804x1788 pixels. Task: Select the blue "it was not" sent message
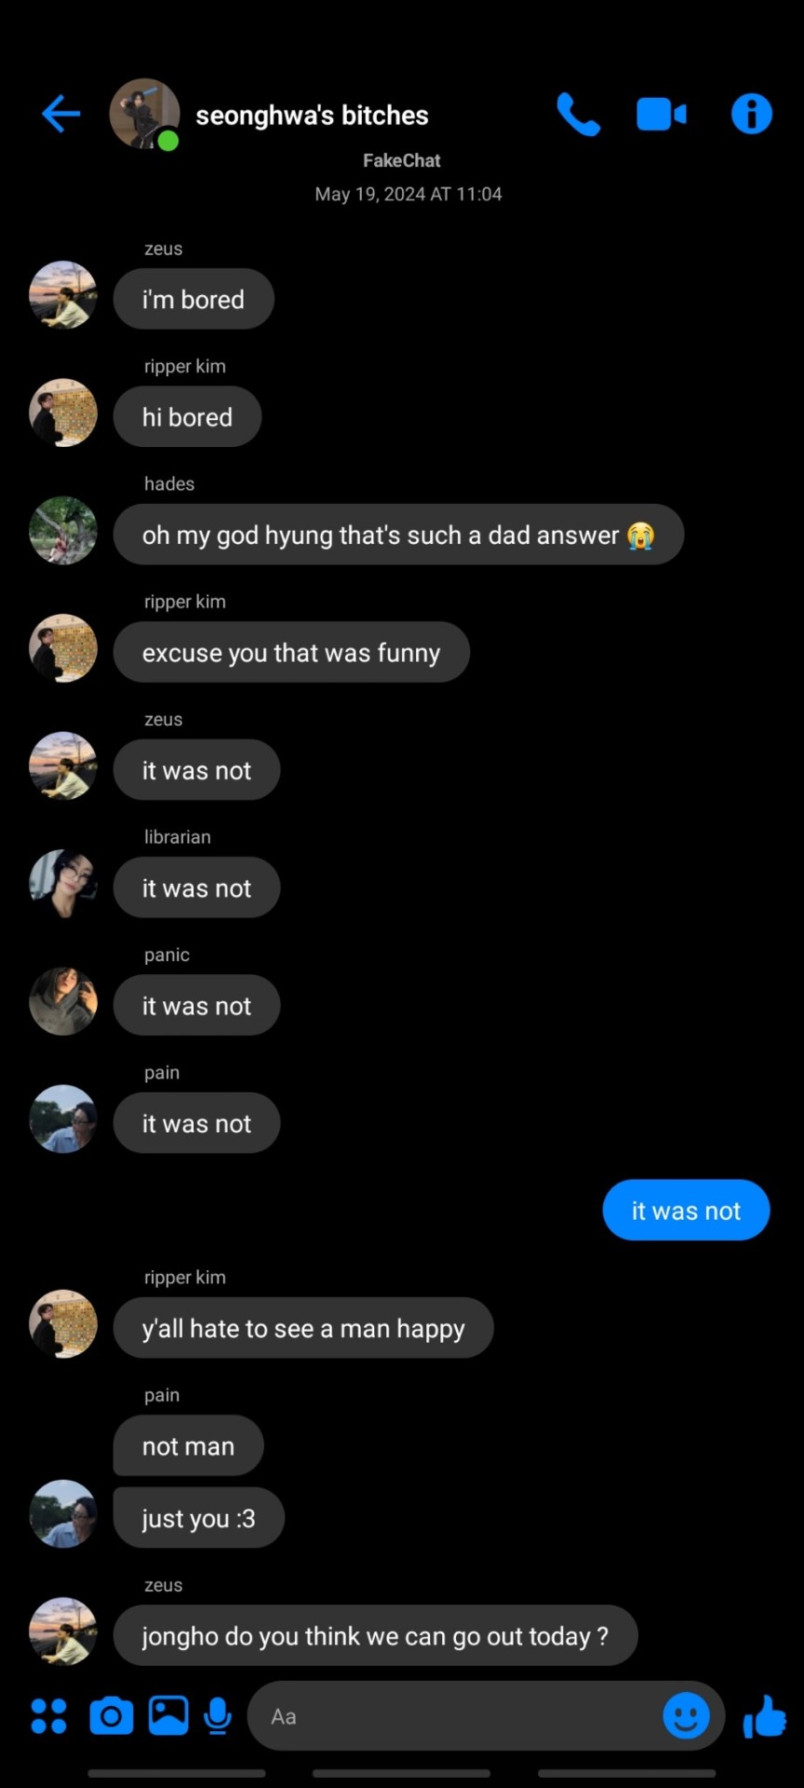click(686, 1211)
